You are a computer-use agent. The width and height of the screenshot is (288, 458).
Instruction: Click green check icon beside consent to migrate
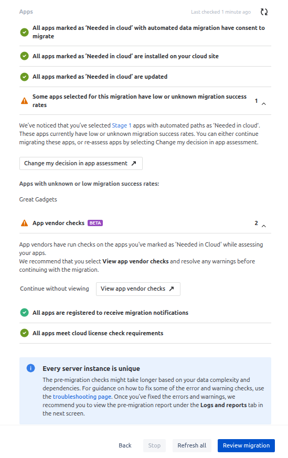25,32
